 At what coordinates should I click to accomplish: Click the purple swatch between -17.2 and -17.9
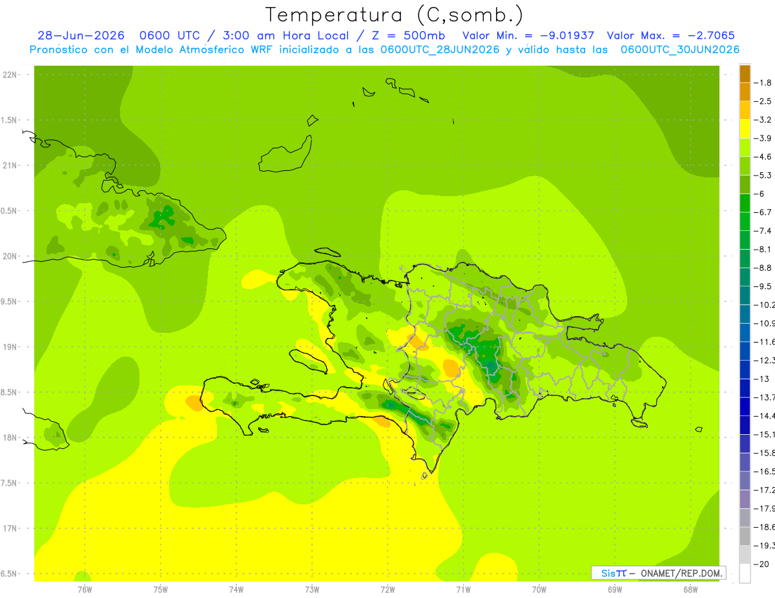(x=745, y=499)
